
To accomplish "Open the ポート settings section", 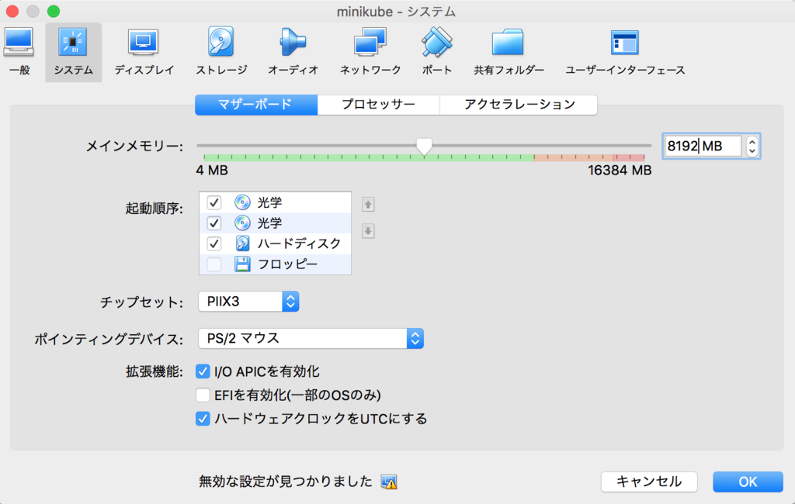I will click(436, 50).
